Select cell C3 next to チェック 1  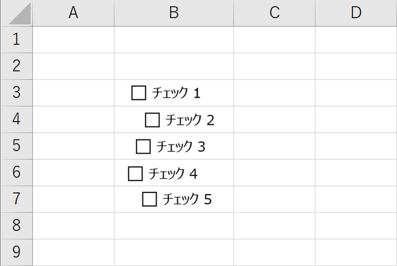click(x=274, y=92)
